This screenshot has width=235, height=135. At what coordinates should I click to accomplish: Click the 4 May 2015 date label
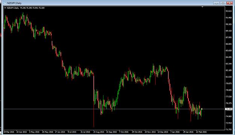pyautogui.click(x=34, y=132)
